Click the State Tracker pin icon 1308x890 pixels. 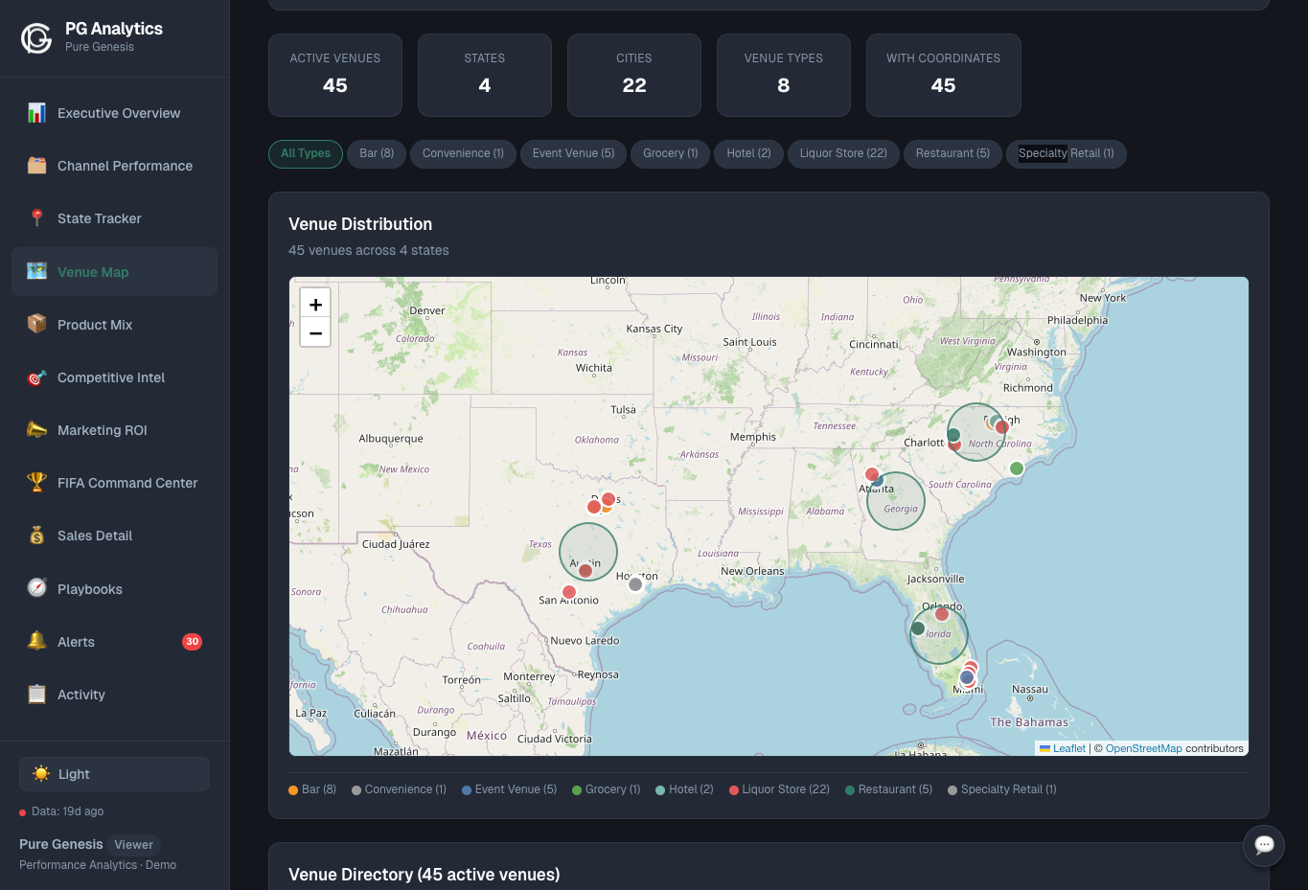click(x=36, y=218)
